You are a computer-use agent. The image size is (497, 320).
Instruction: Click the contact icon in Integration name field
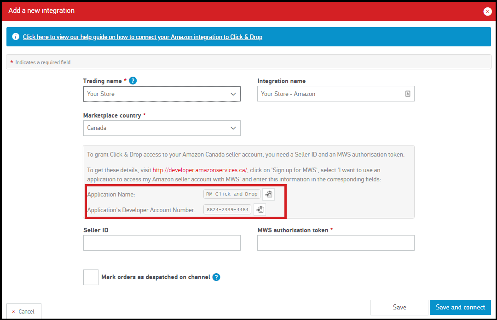[407, 94]
